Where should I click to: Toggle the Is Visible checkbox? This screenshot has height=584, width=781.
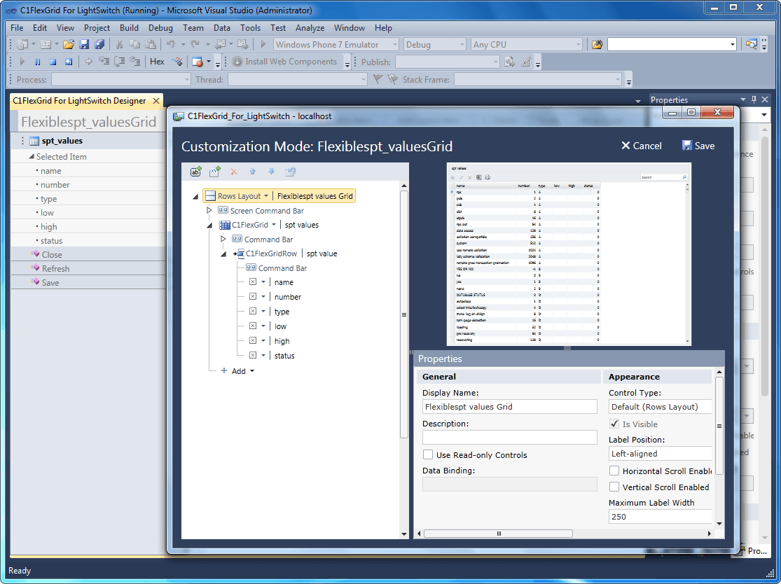tap(614, 424)
